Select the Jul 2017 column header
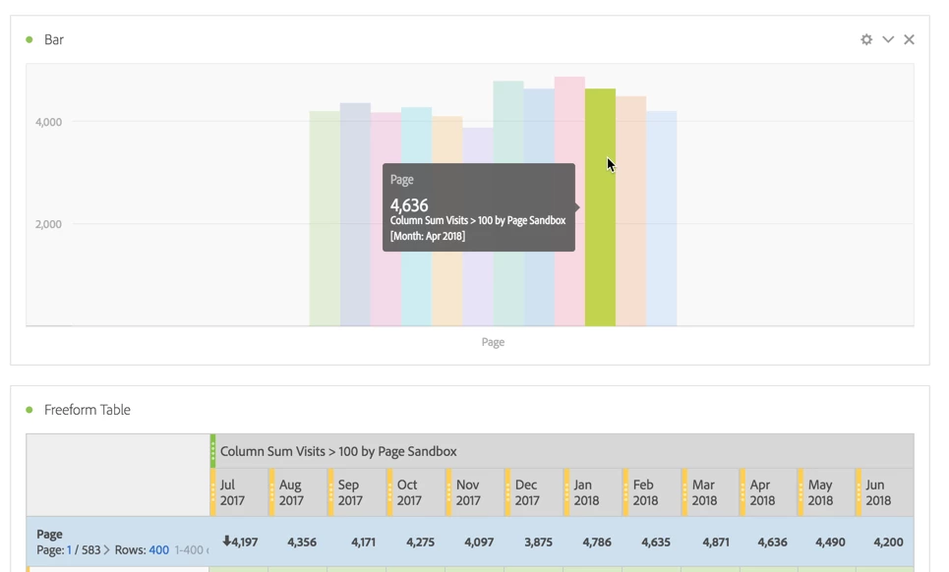949x572 pixels. tap(238, 492)
